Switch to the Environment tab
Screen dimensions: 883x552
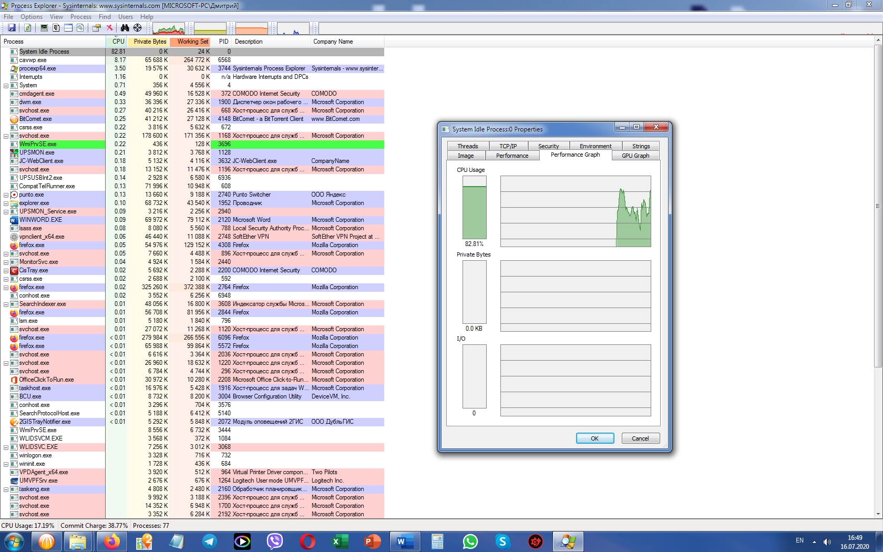[x=595, y=146]
